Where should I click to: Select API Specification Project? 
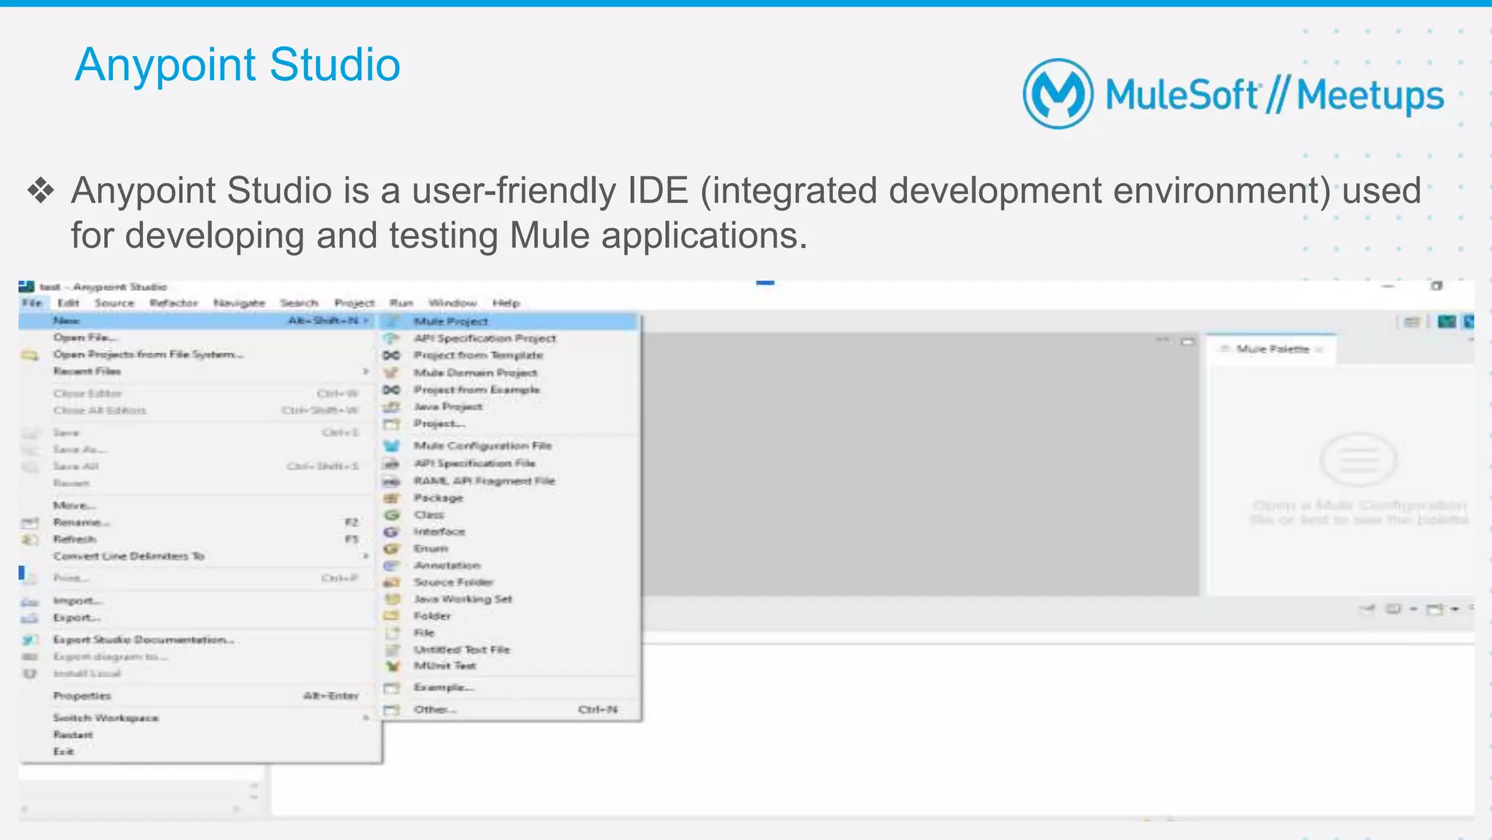pyautogui.click(x=509, y=338)
